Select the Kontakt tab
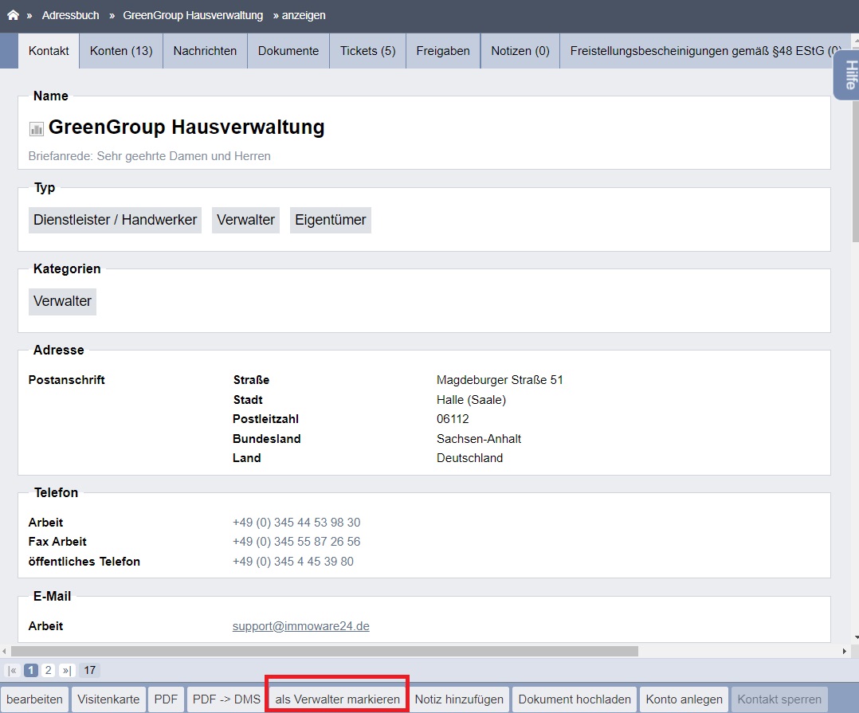 (x=49, y=51)
